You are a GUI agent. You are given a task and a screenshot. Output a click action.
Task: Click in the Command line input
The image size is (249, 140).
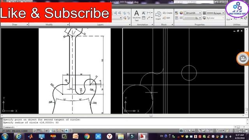124,127
